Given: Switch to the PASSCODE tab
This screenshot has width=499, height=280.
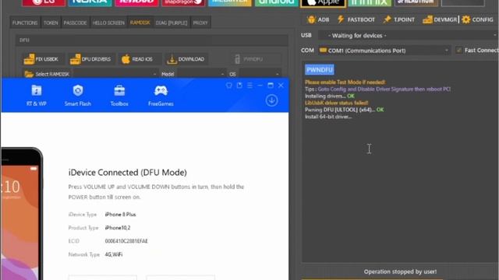Looking at the screenshot, I should pos(75,23).
